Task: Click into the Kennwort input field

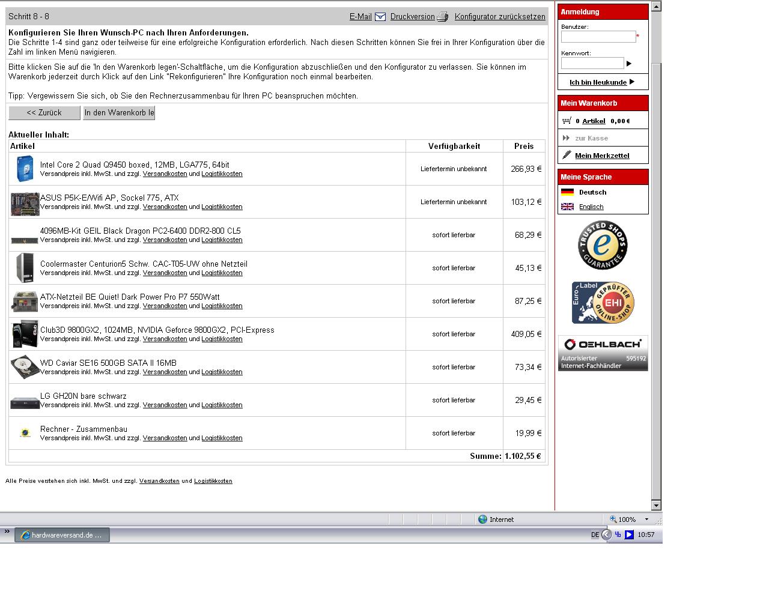Action: coord(592,63)
